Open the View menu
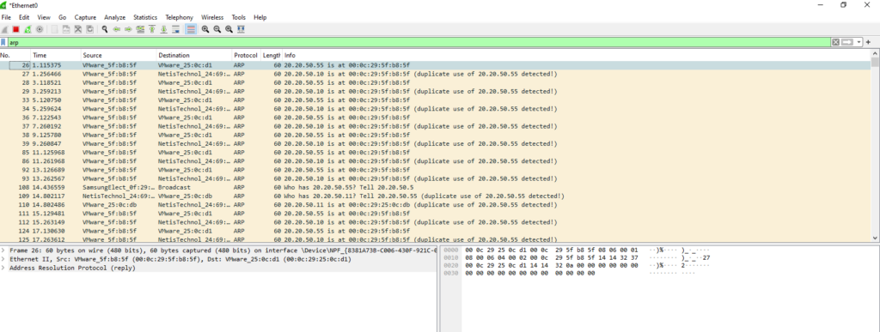The height and width of the screenshot is (332, 880). click(x=44, y=17)
